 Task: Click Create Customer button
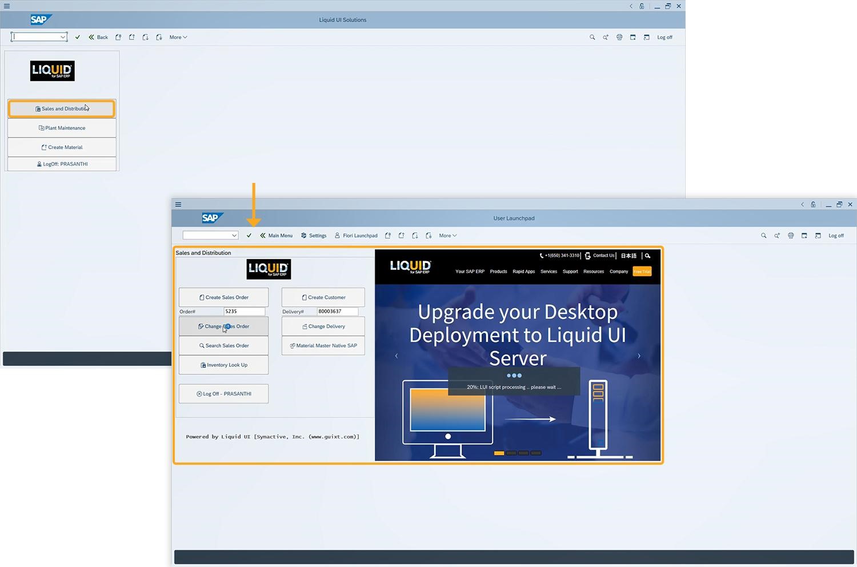point(323,297)
